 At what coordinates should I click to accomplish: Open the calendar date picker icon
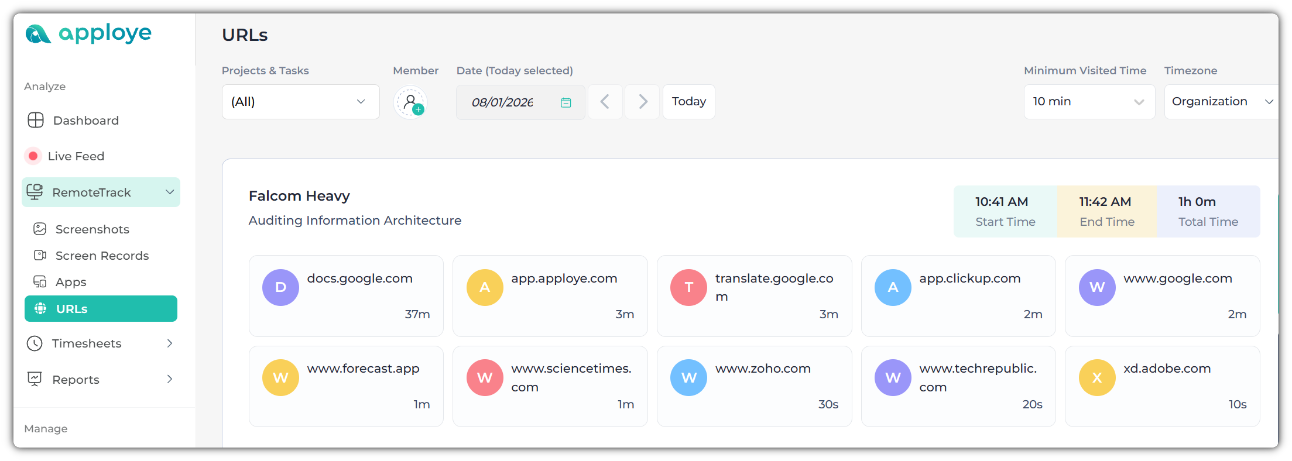point(566,102)
